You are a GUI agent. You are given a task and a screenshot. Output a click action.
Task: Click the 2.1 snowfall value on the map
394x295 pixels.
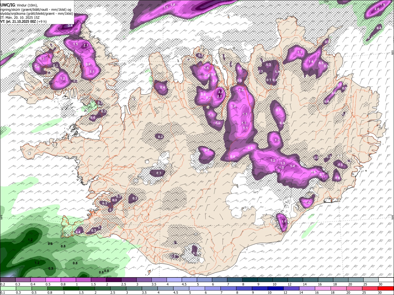pyautogui.click(x=86, y=45)
